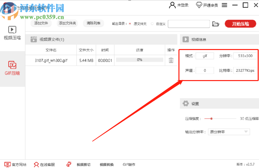Open the 输出分辨率 dropdown
This screenshot has width=259, height=168.
click(229, 132)
